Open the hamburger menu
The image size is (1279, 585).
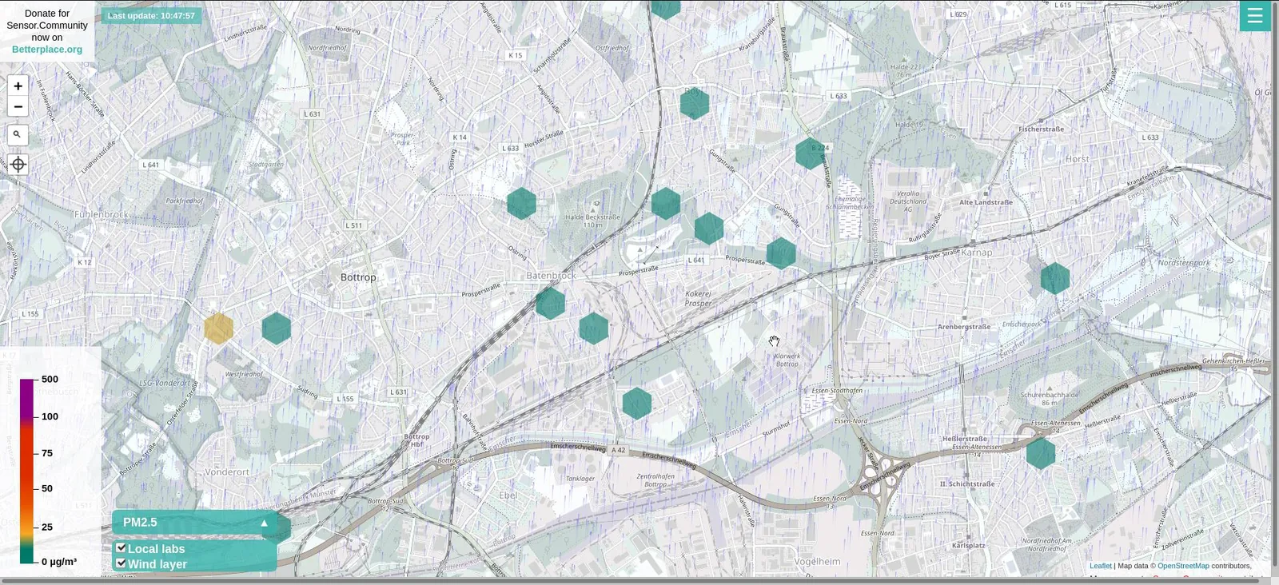[x=1255, y=16]
